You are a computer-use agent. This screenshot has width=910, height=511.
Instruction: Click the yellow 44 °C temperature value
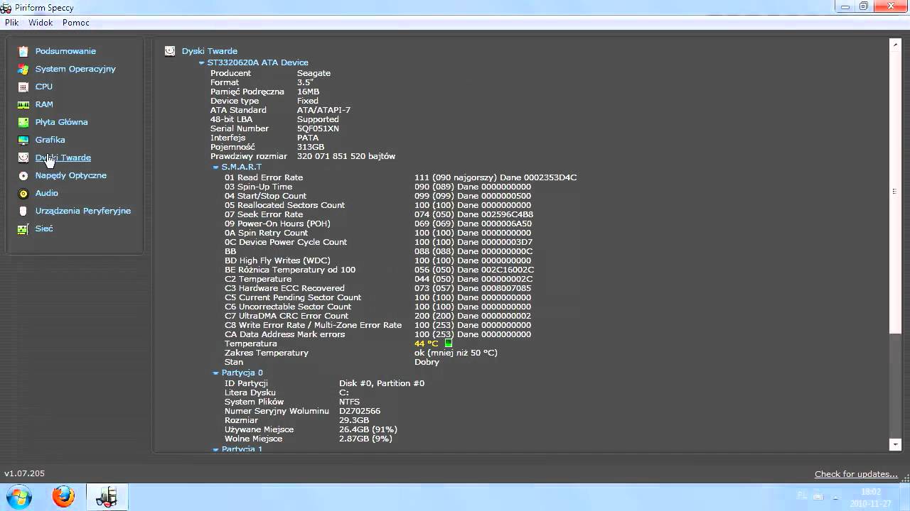[427, 344]
